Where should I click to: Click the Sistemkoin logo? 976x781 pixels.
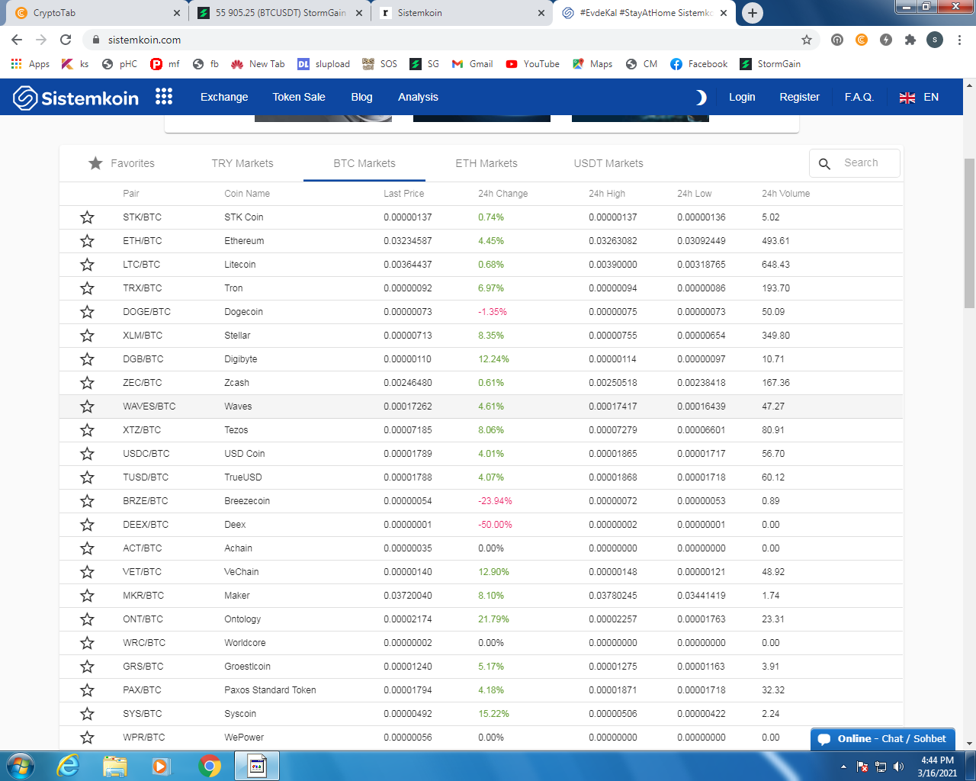[75, 98]
